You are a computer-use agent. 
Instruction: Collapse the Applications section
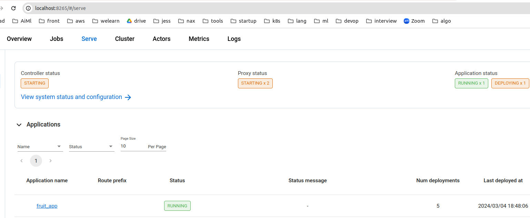click(x=19, y=124)
